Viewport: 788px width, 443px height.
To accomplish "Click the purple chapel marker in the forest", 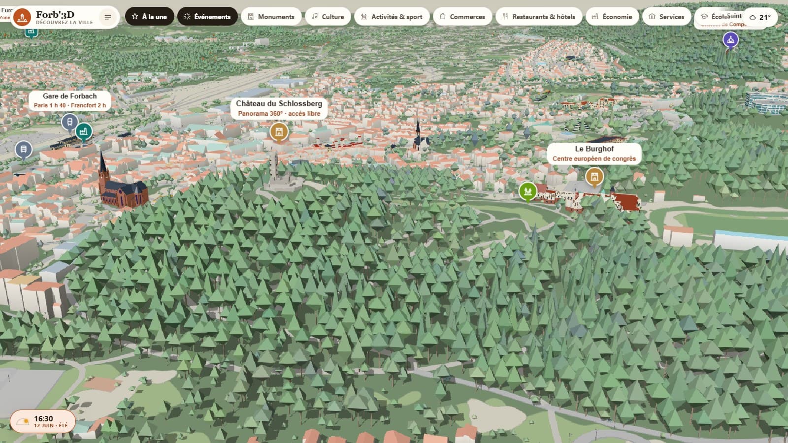I will pyautogui.click(x=730, y=40).
